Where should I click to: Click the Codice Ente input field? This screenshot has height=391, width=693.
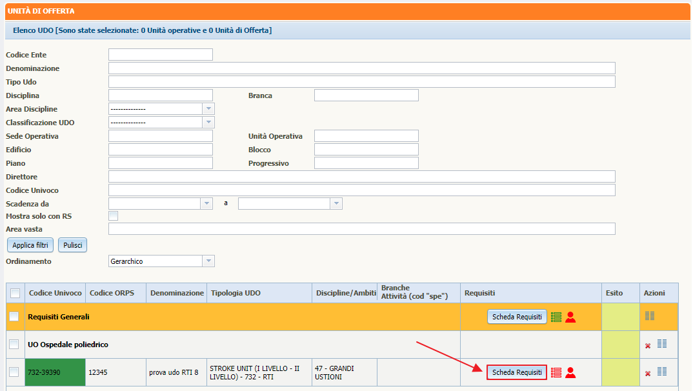[161, 54]
